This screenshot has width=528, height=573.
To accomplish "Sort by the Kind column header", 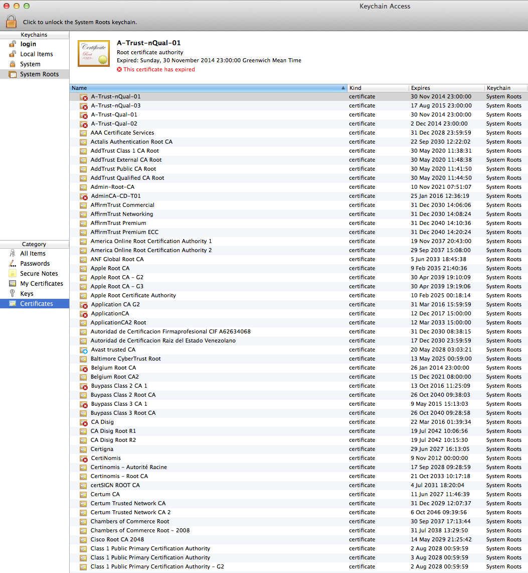I will (378, 88).
